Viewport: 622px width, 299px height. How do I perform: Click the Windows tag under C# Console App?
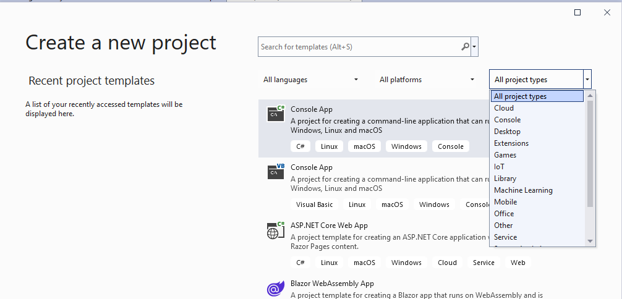[406, 146]
